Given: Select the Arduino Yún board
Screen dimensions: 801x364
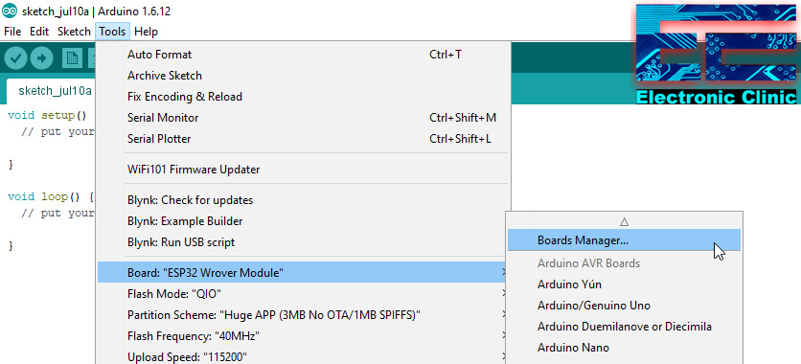Looking at the screenshot, I should coord(624,284).
